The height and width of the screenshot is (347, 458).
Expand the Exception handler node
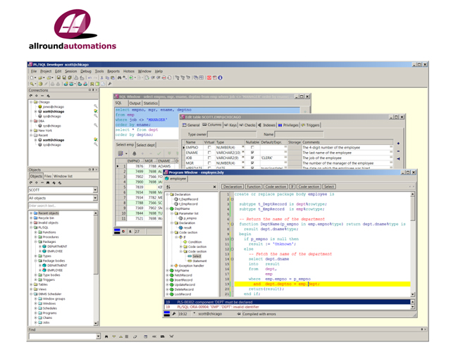[172, 266]
